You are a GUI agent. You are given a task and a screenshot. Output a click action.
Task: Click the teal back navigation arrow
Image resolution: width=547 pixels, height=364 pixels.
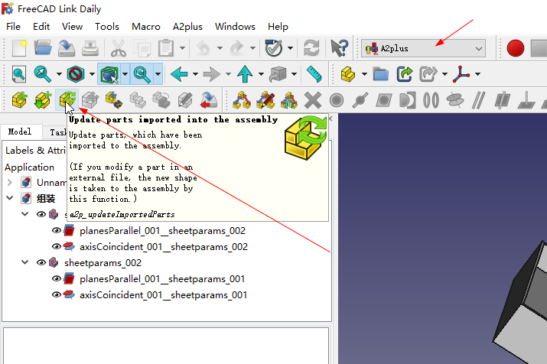pyautogui.click(x=179, y=74)
